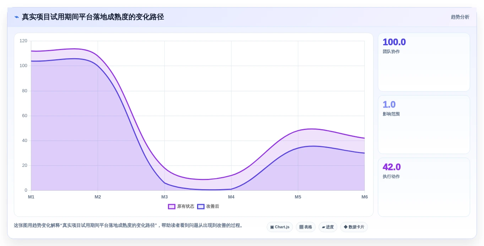This screenshot has height=246, width=484.
Task: Toggle the 改善后 legend swatch
Action: pyautogui.click(x=201, y=207)
